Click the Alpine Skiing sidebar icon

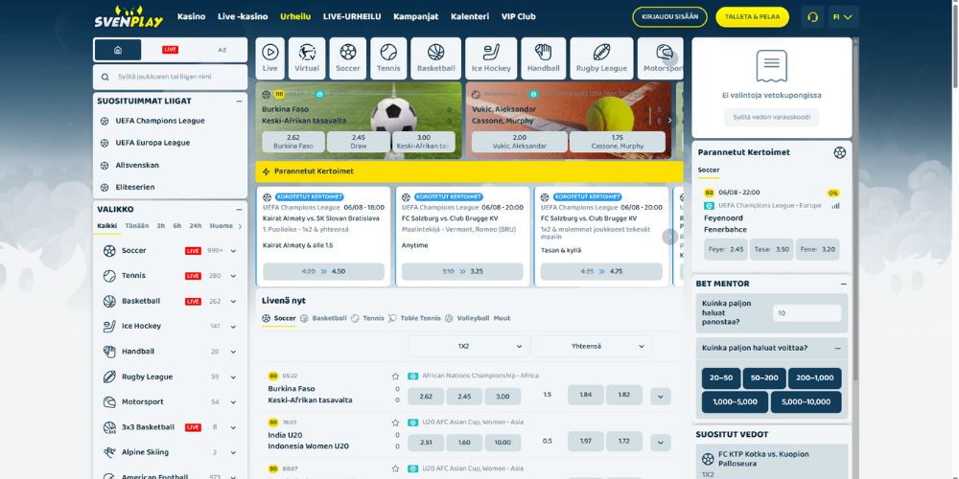pyautogui.click(x=109, y=452)
